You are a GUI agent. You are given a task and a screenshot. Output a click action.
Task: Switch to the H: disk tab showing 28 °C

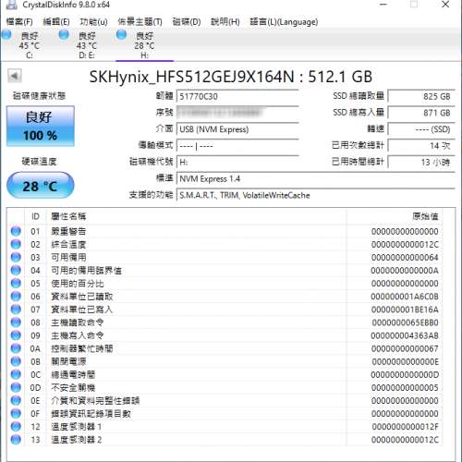coord(144,45)
